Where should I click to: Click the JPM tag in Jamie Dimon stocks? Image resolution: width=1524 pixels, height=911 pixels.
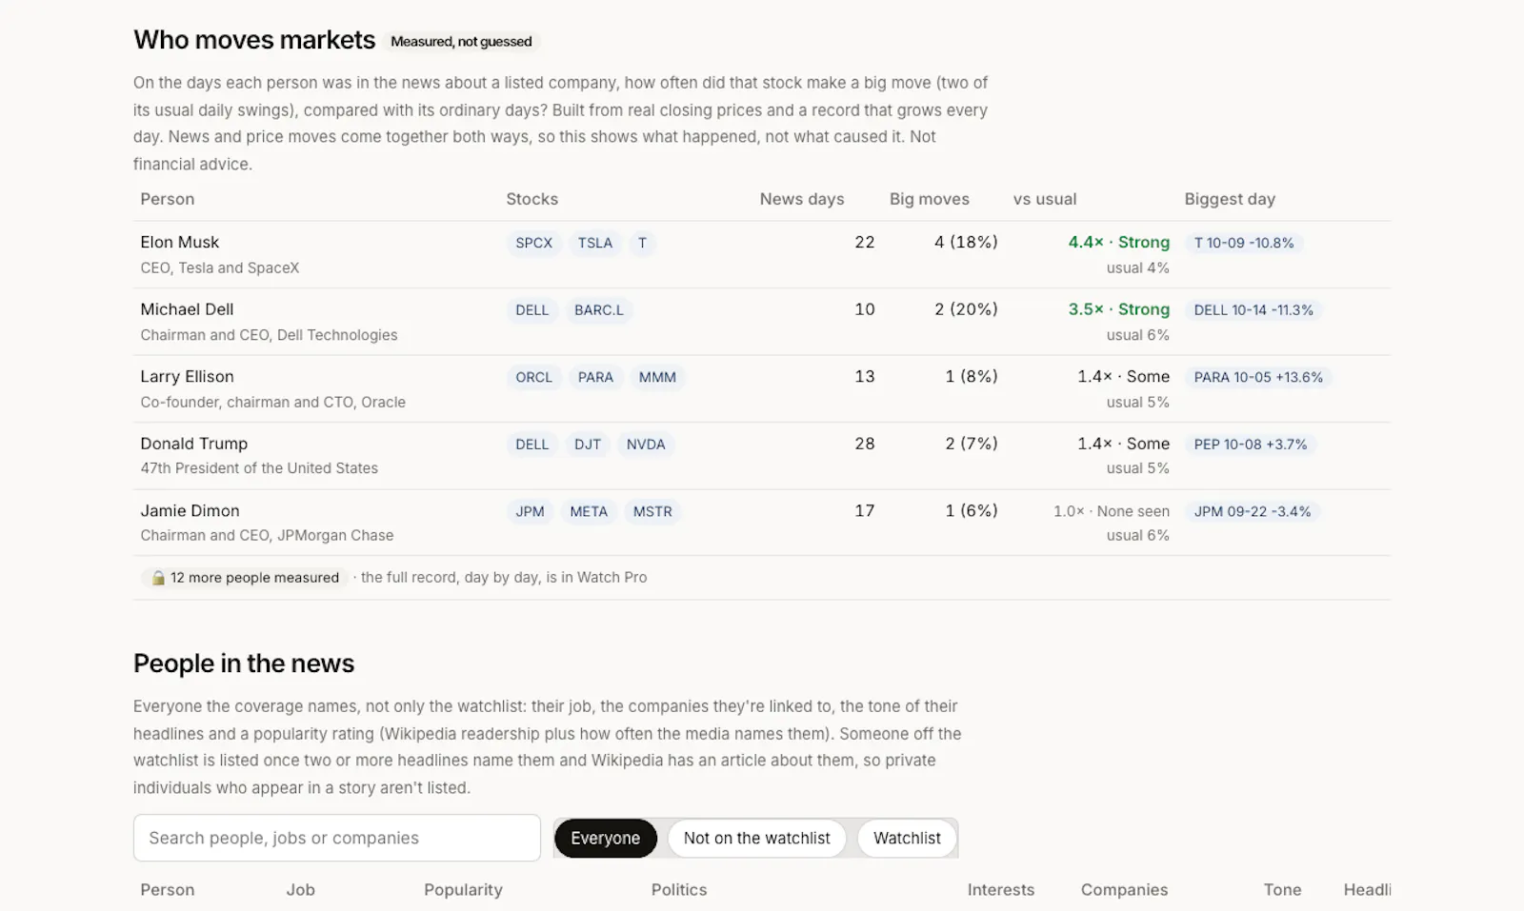[x=531, y=512]
